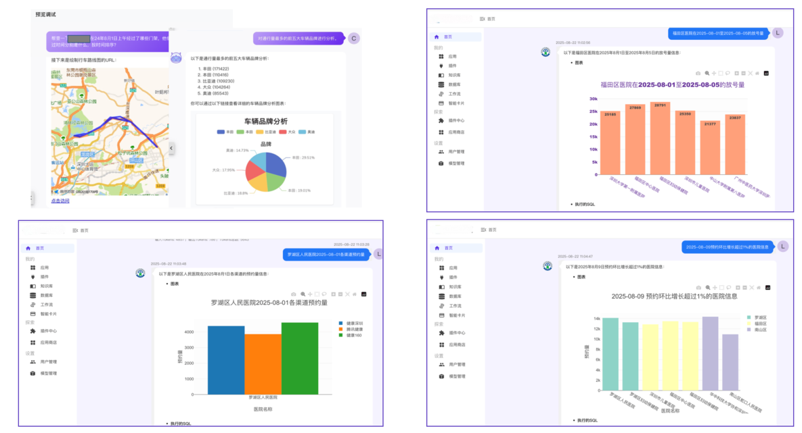Click the blue 罗湖区人民医院 各渠道预约量 query bubble
Screen dimensions: 802x433
coord(326,254)
